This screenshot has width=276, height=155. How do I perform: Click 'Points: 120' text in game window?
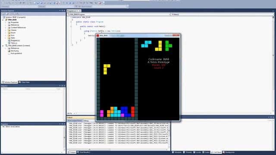[x=159, y=65]
